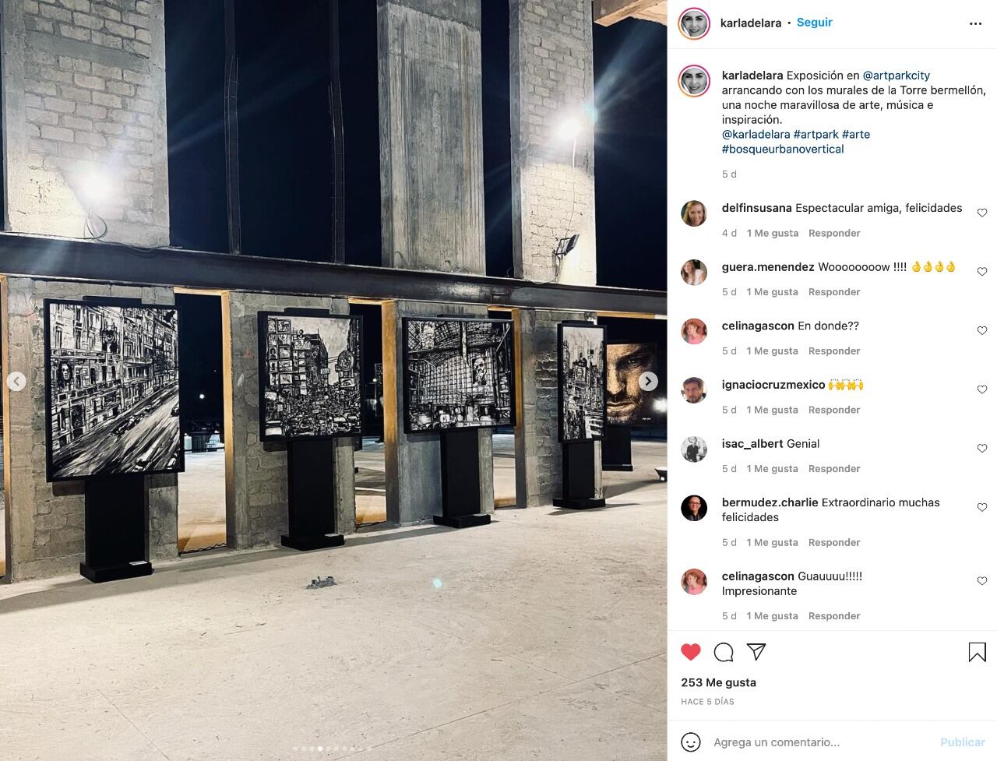Like delfinsusana's comment with the heart

coord(982,213)
